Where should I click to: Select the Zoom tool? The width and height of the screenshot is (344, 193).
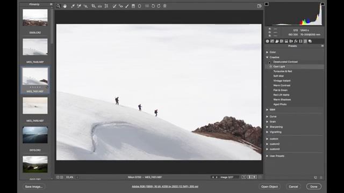coord(59,6)
